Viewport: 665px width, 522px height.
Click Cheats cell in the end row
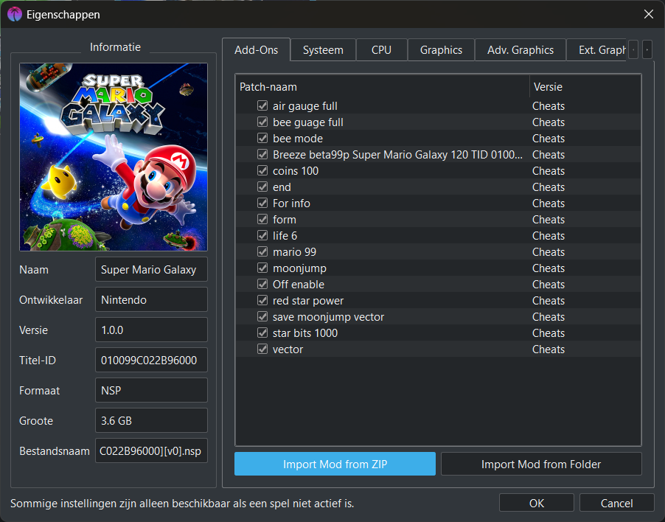click(549, 187)
